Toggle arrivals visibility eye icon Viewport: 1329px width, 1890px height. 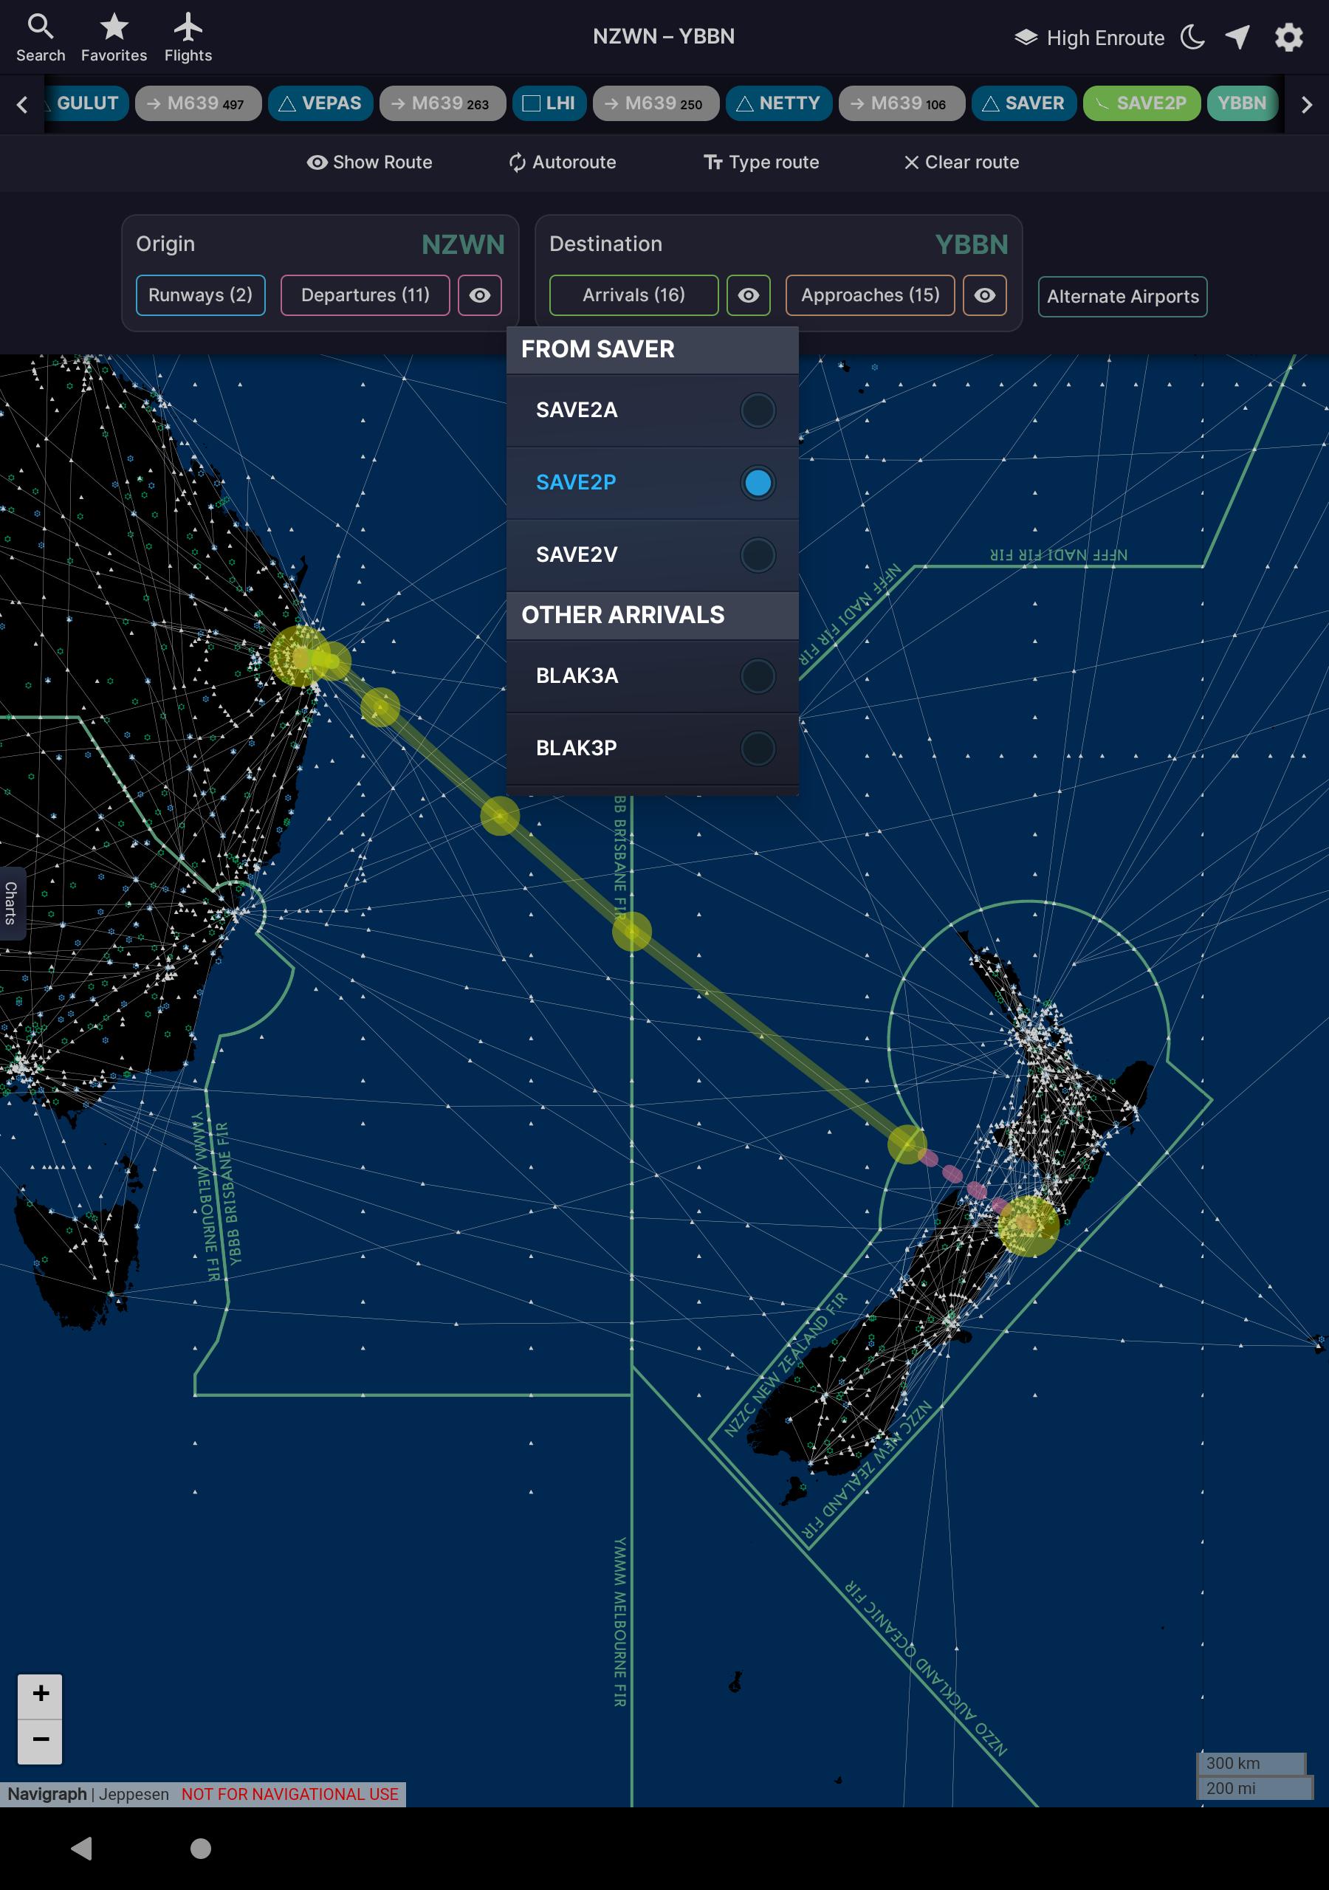749,295
